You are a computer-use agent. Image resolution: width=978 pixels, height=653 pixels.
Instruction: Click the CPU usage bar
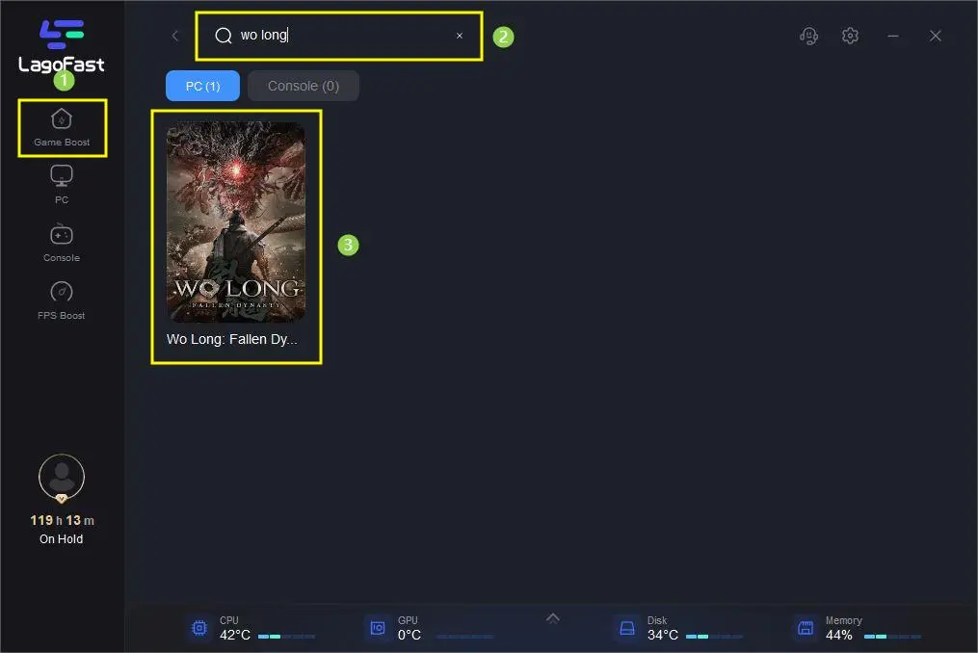point(287,637)
